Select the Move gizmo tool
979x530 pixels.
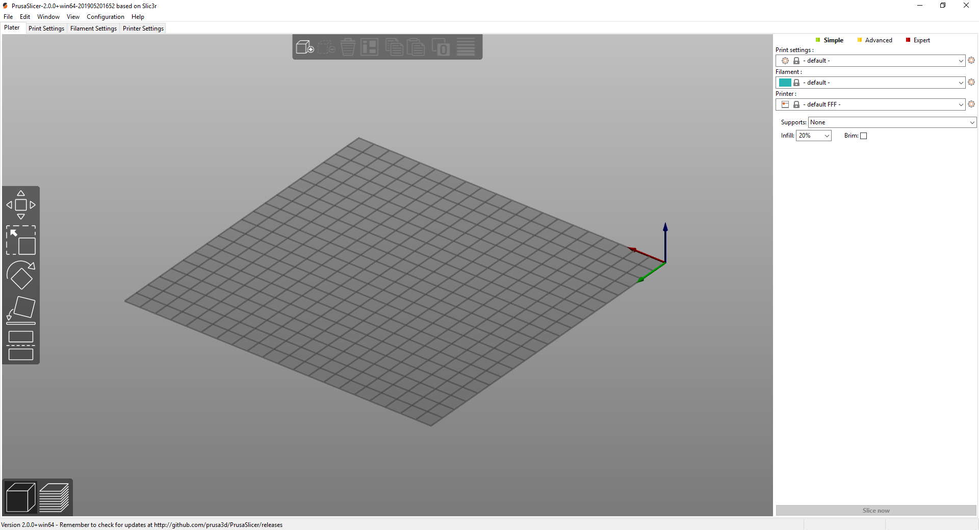click(21, 205)
